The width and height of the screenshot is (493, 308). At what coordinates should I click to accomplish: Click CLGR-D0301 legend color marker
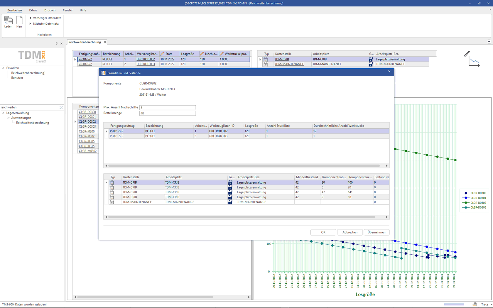point(466,198)
